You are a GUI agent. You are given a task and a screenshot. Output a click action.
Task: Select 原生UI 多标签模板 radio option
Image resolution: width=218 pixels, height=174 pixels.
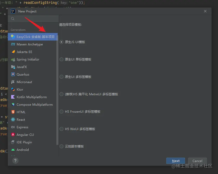[x=62, y=77]
